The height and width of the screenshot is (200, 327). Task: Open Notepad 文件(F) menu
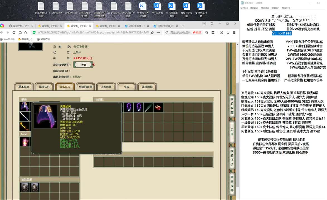pyautogui.click(x=244, y=8)
